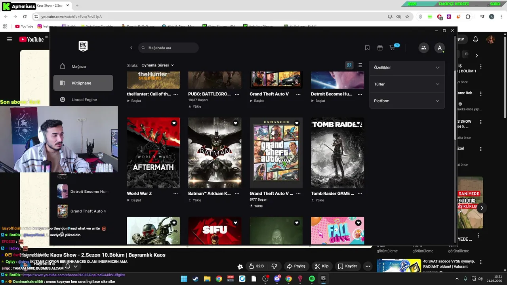
Task: Launch World War Z with Başlat
Action: (134, 200)
